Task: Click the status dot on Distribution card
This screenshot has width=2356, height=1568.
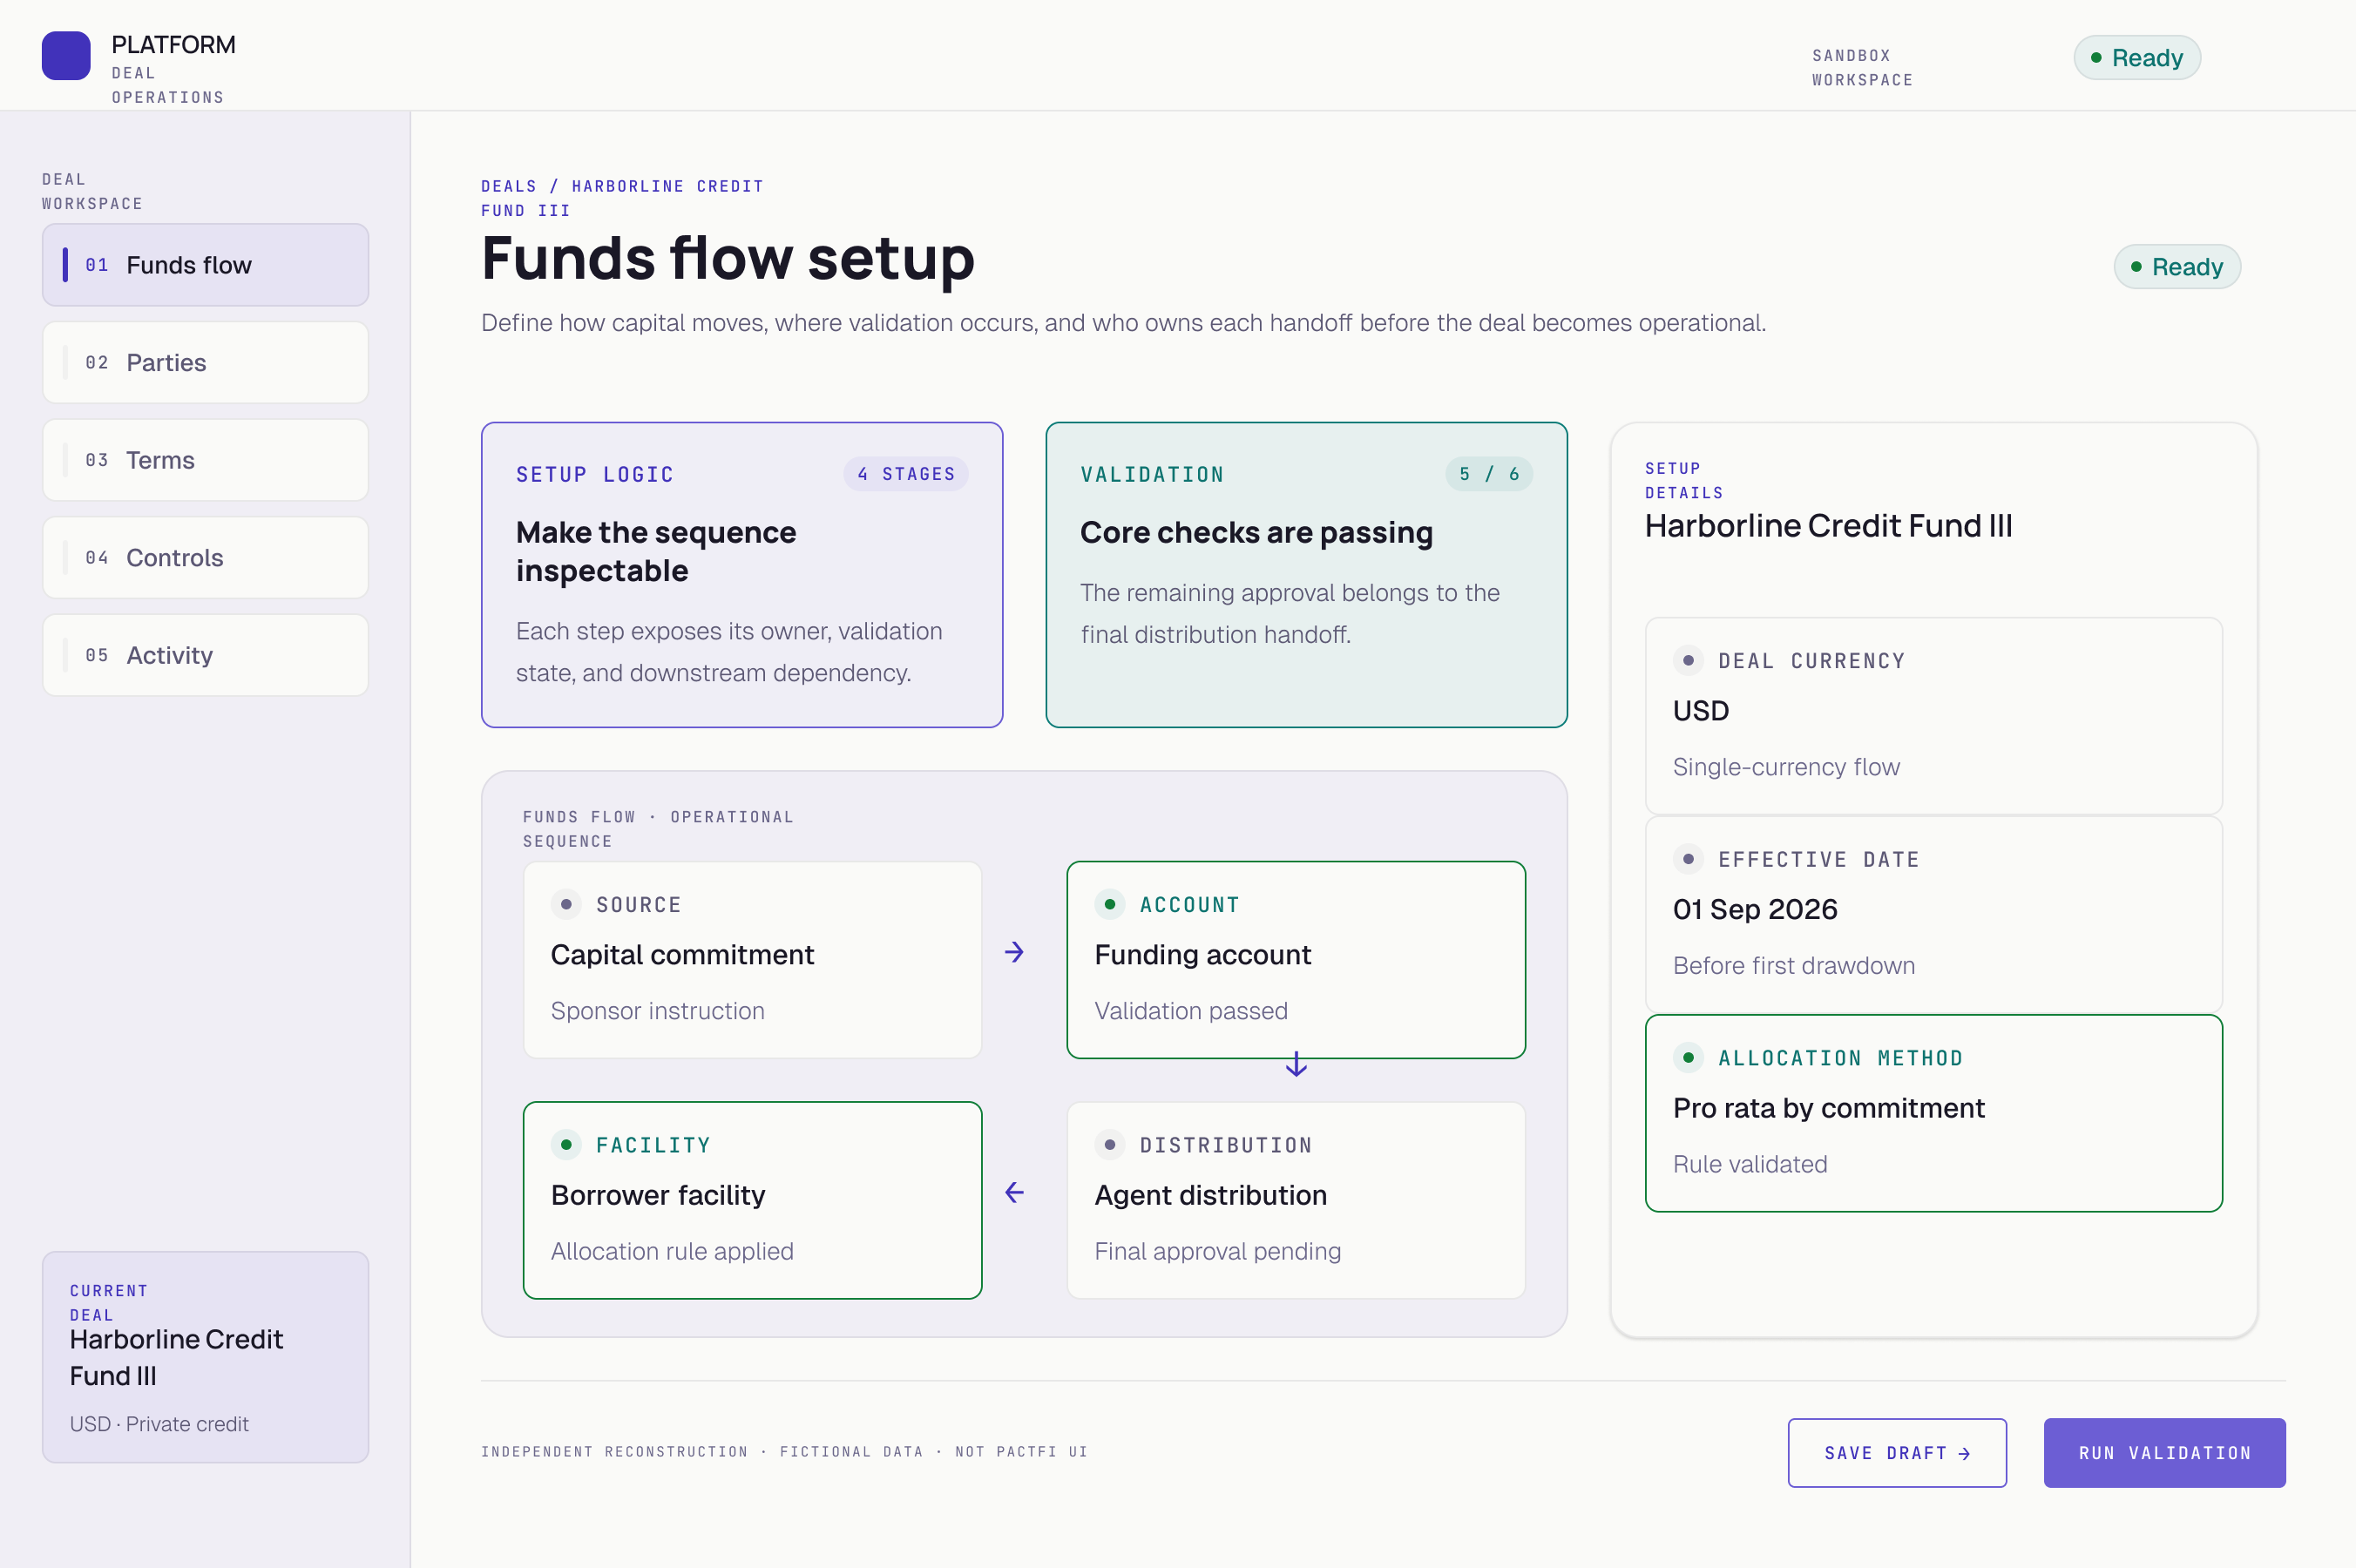Action: [1110, 1144]
